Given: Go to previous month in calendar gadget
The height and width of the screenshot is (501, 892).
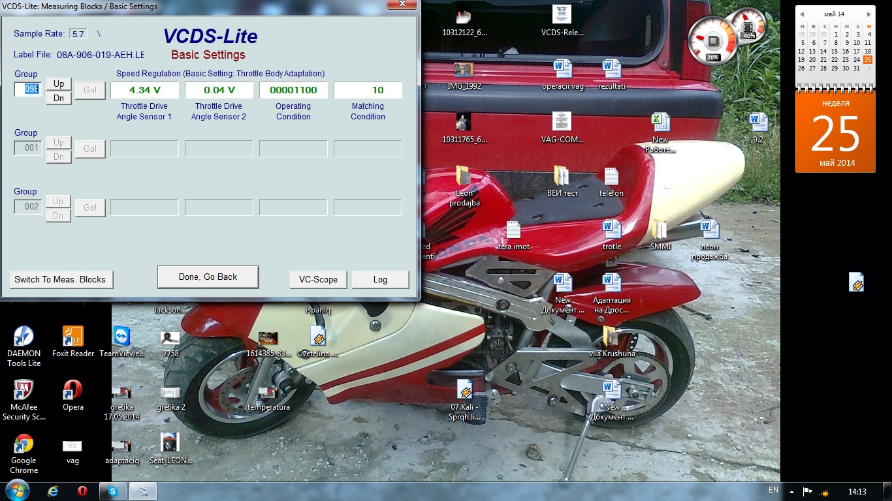Looking at the screenshot, I should tap(801, 14).
